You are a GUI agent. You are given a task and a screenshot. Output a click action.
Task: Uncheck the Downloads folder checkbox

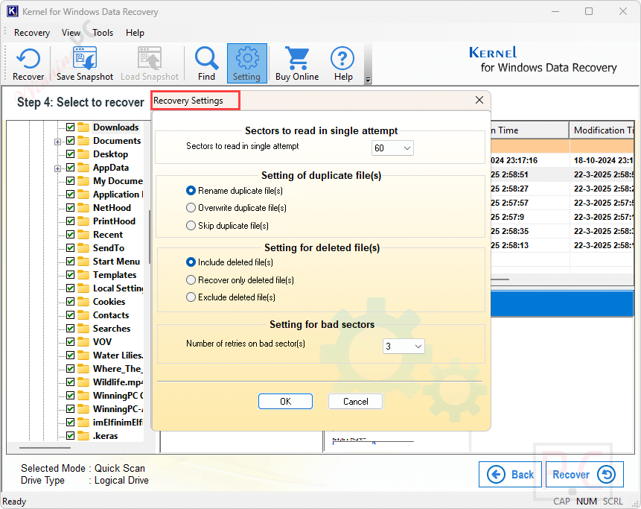tap(70, 127)
